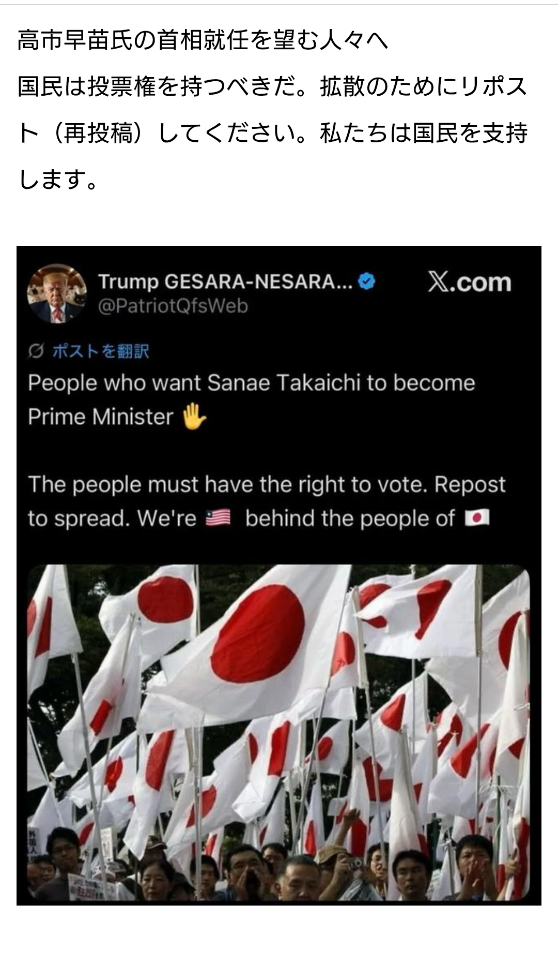Select the ポストを翻訳 translate link
This screenshot has height=978, width=558.
[101, 351]
